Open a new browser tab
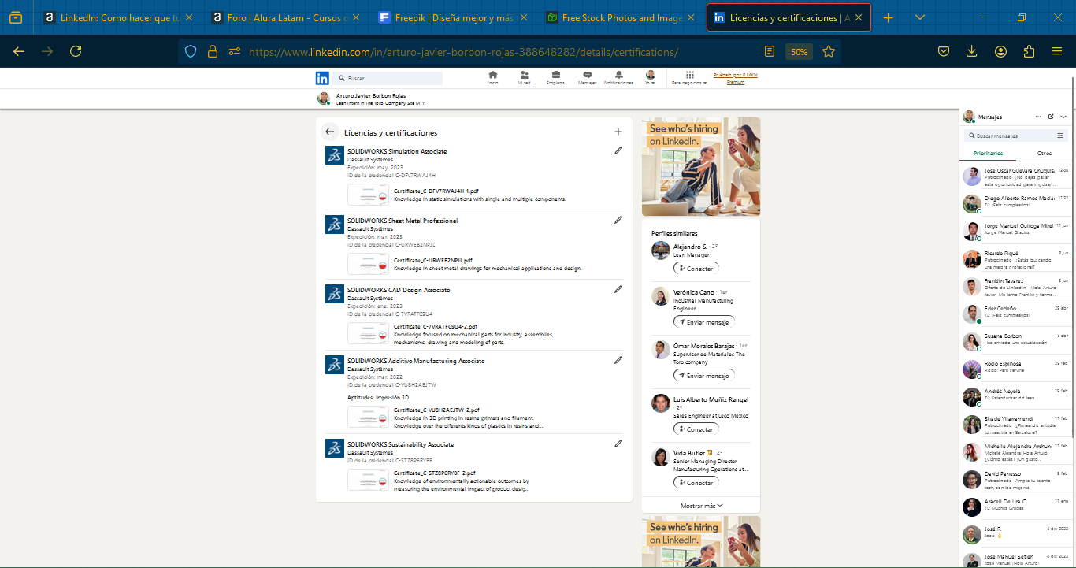The height and width of the screenshot is (568, 1076). tap(889, 17)
